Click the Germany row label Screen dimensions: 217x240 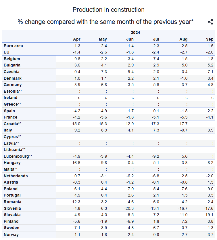coord(13,85)
